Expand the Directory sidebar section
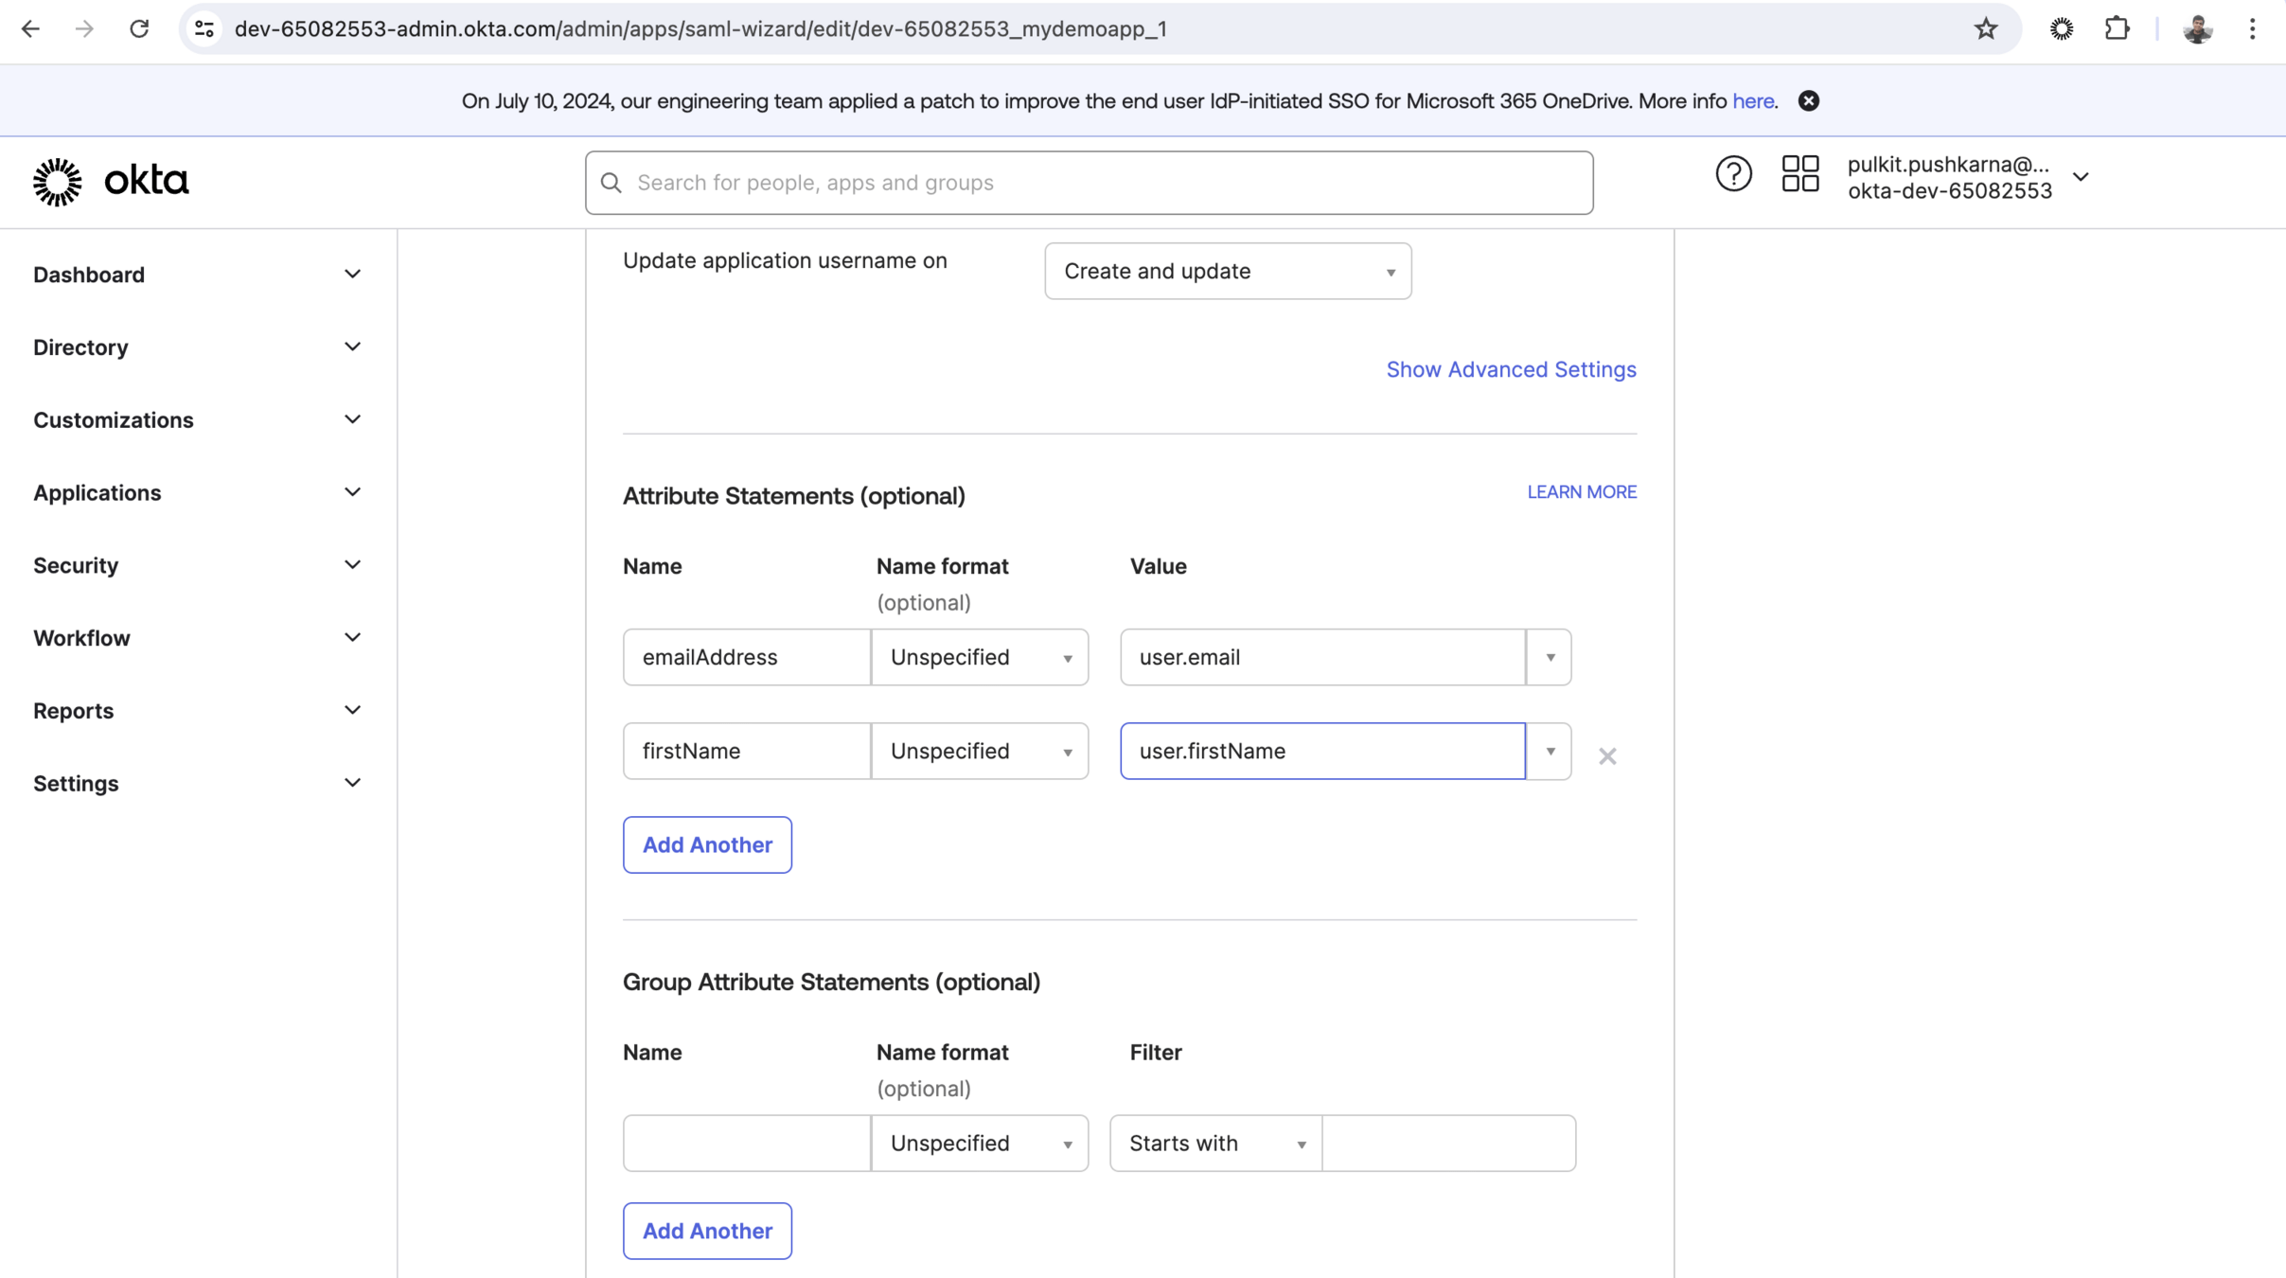Screen dimensions: 2286x1278 pos(197,347)
